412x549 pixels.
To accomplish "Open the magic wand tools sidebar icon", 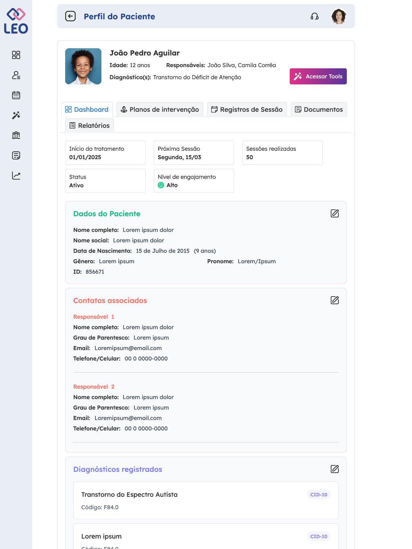I will tap(16, 115).
